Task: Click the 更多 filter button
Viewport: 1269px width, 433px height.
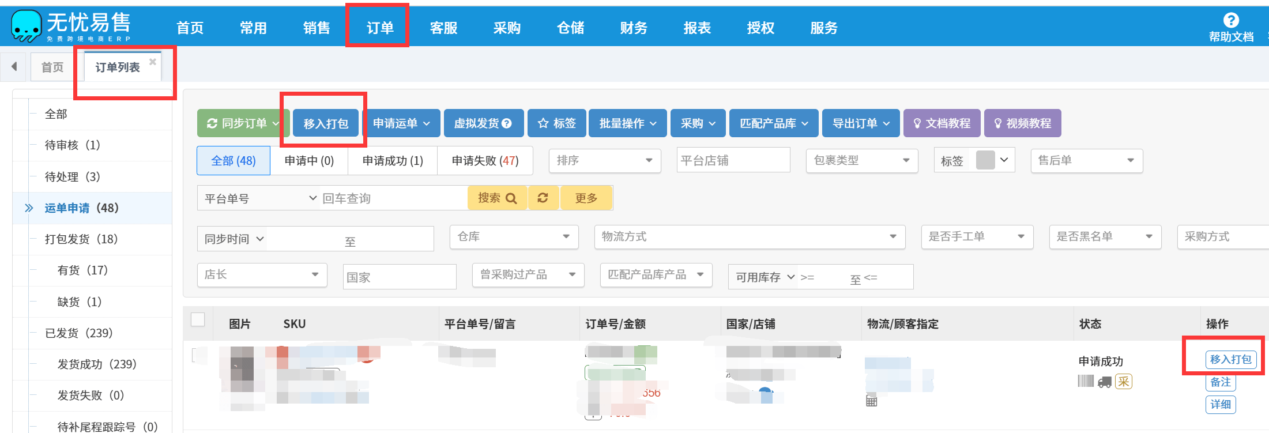Action: pyautogui.click(x=586, y=198)
